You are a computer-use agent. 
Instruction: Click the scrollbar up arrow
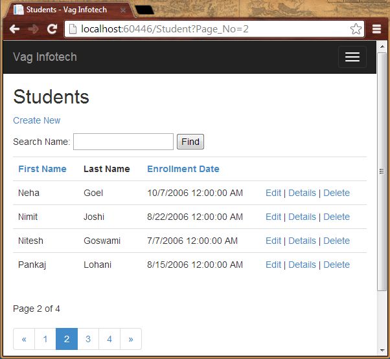pyautogui.click(x=382, y=47)
